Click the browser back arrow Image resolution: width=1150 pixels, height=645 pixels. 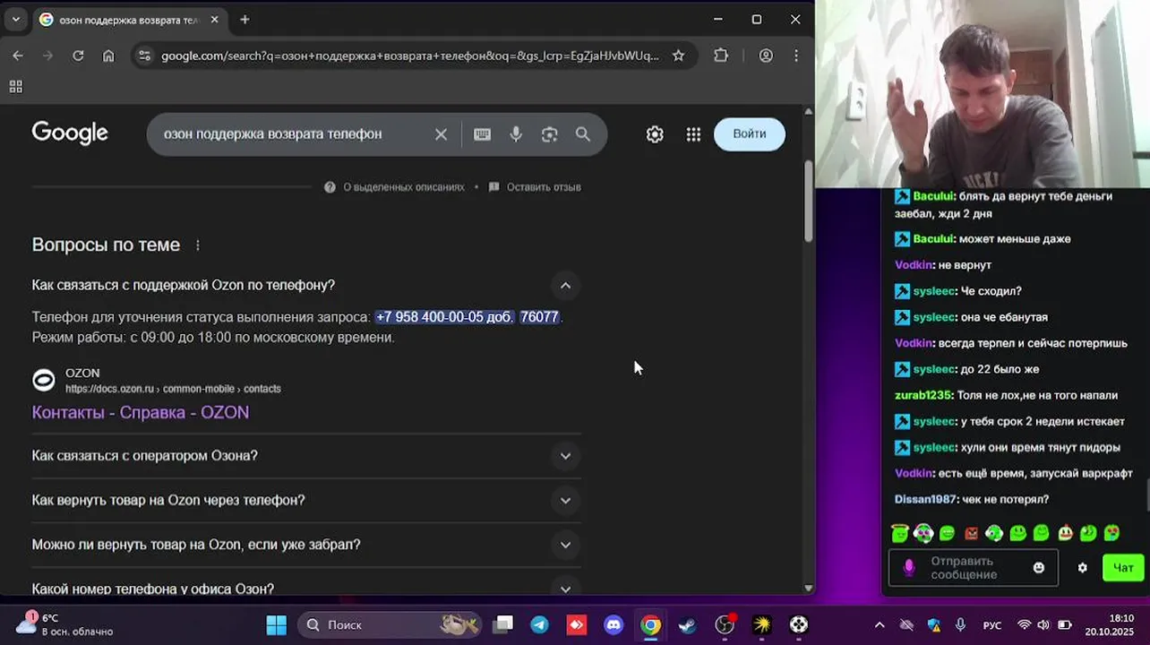click(18, 56)
